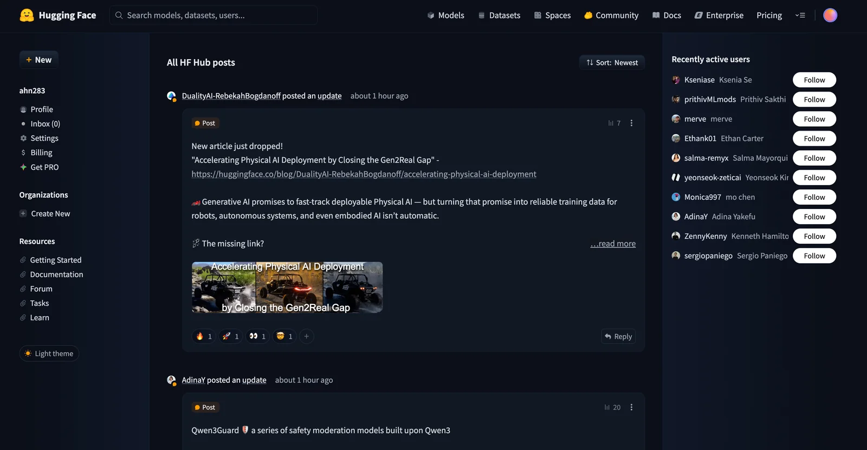Open Forum resource link
The image size is (867, 450).
(36, 289)
